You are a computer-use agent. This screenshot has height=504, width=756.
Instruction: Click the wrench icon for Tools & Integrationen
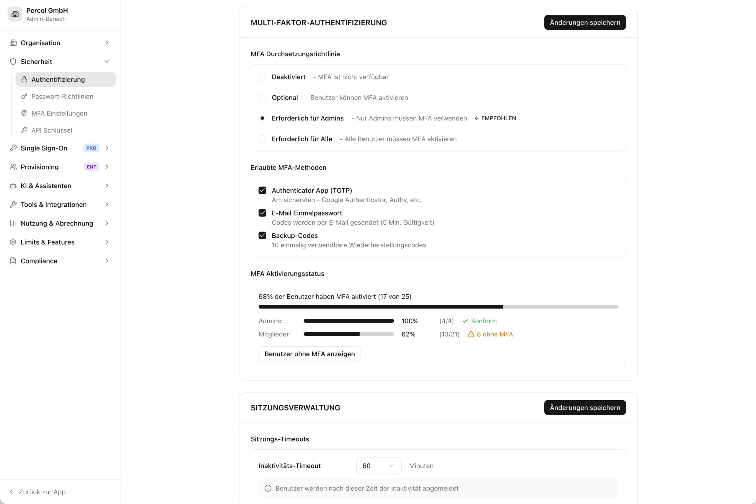coord(13,204)
